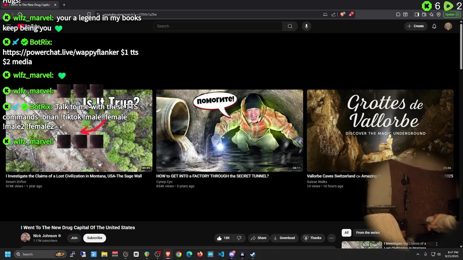
Task: Dislike the video with thumbs down
Action: coord(239,238)
